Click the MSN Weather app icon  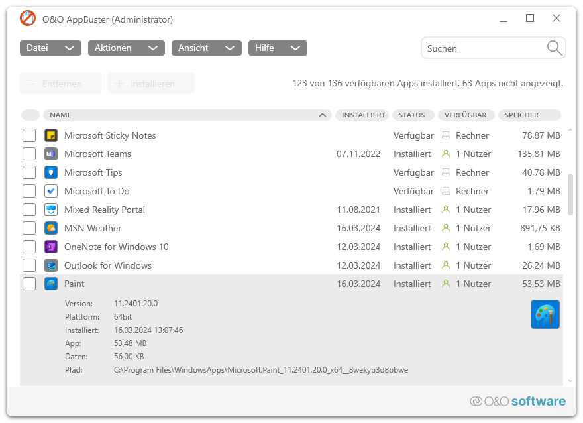click(51, 228)
